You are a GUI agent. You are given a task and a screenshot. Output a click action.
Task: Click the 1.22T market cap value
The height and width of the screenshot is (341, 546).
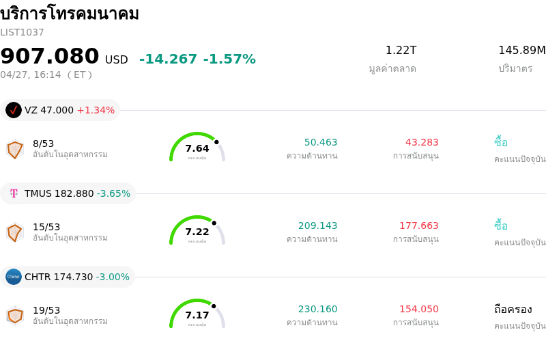click(x=401, y=50)
